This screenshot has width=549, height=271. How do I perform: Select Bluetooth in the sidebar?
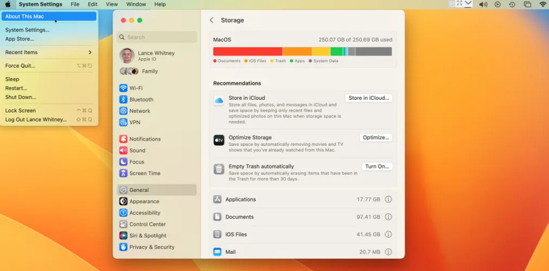pos(141,100)
